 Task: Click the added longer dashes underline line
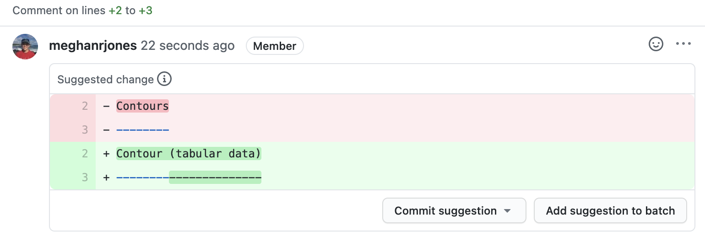189,178
